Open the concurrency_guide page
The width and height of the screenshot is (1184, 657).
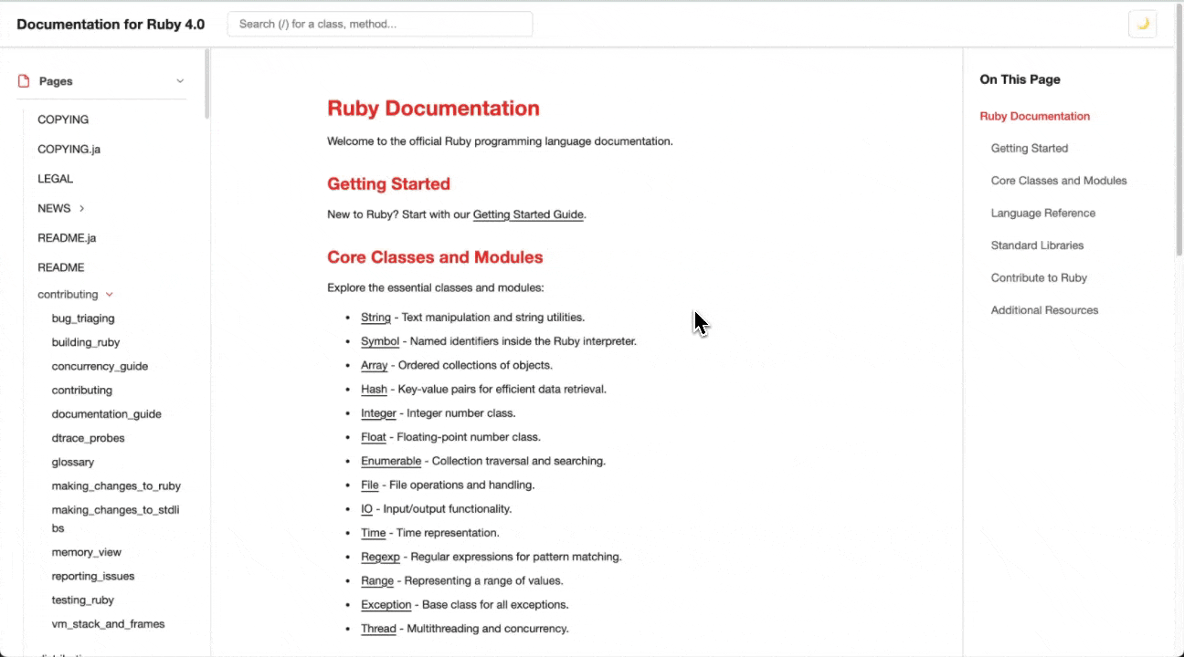point(100,366)
